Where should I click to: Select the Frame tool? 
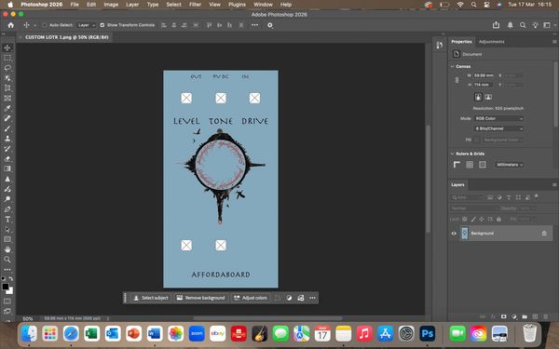pyautogui.click(x=7, y=98)
